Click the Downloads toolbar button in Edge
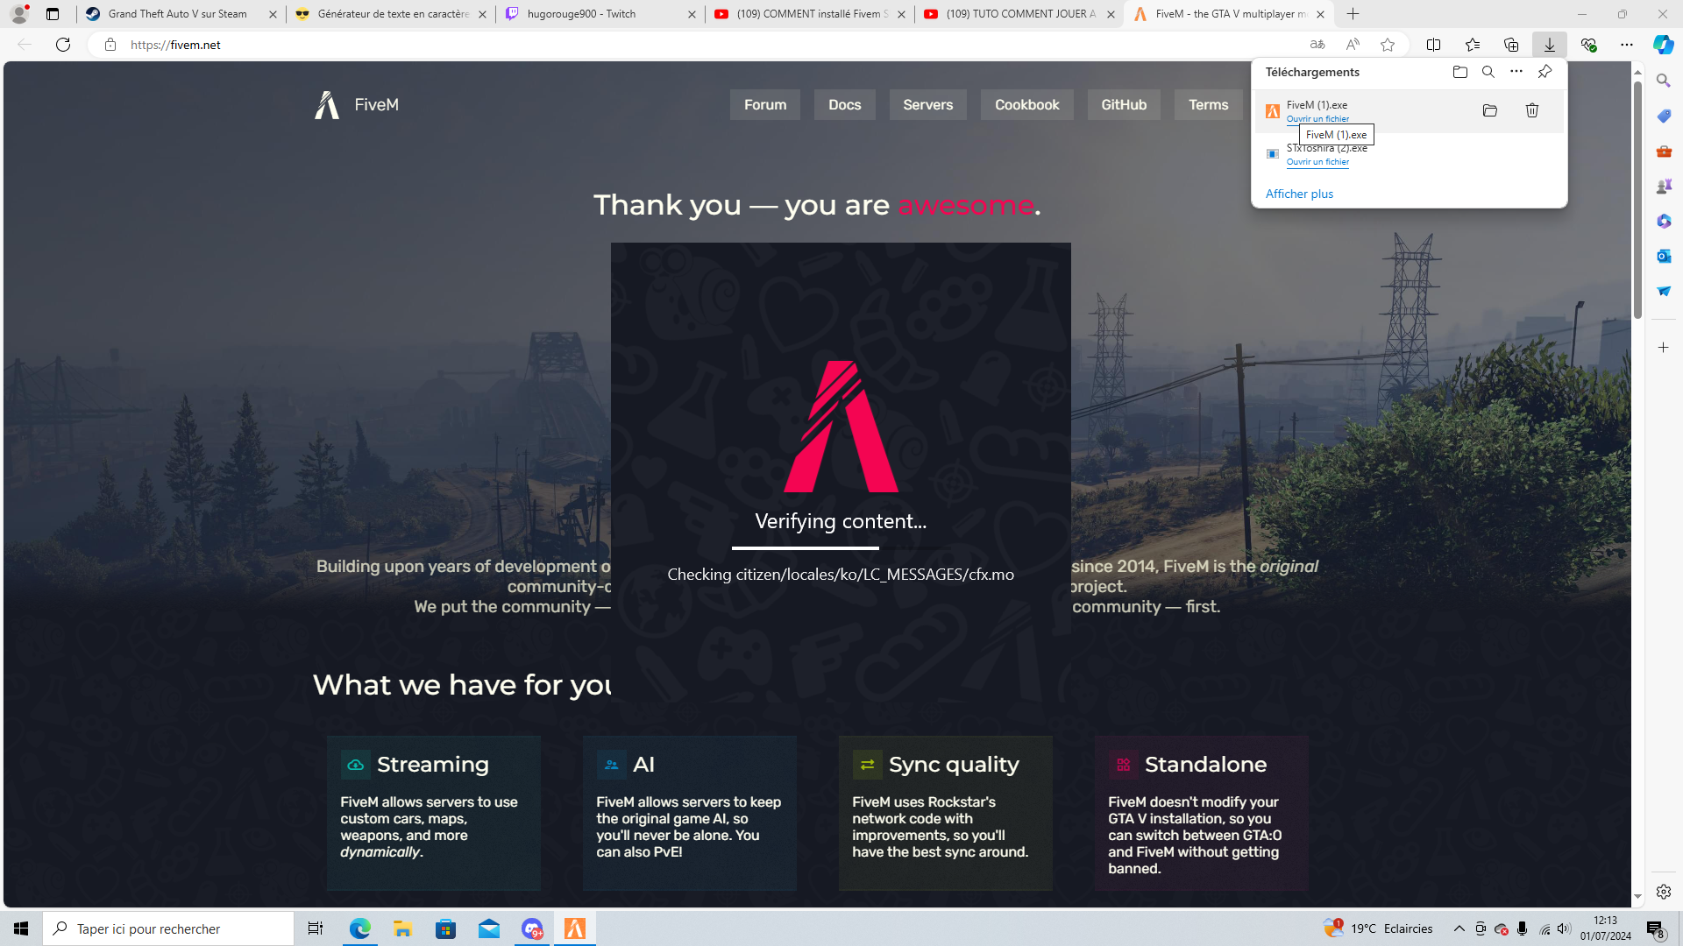Viewport: 1683px width, 946px height. 1549,45
